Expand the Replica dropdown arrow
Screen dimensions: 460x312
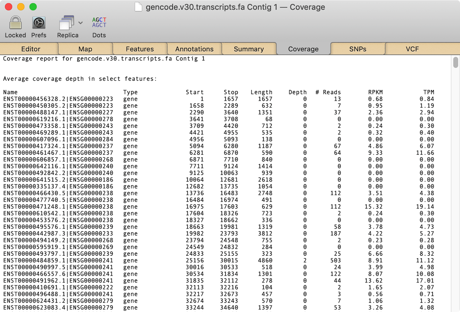[x=80, y=23]
